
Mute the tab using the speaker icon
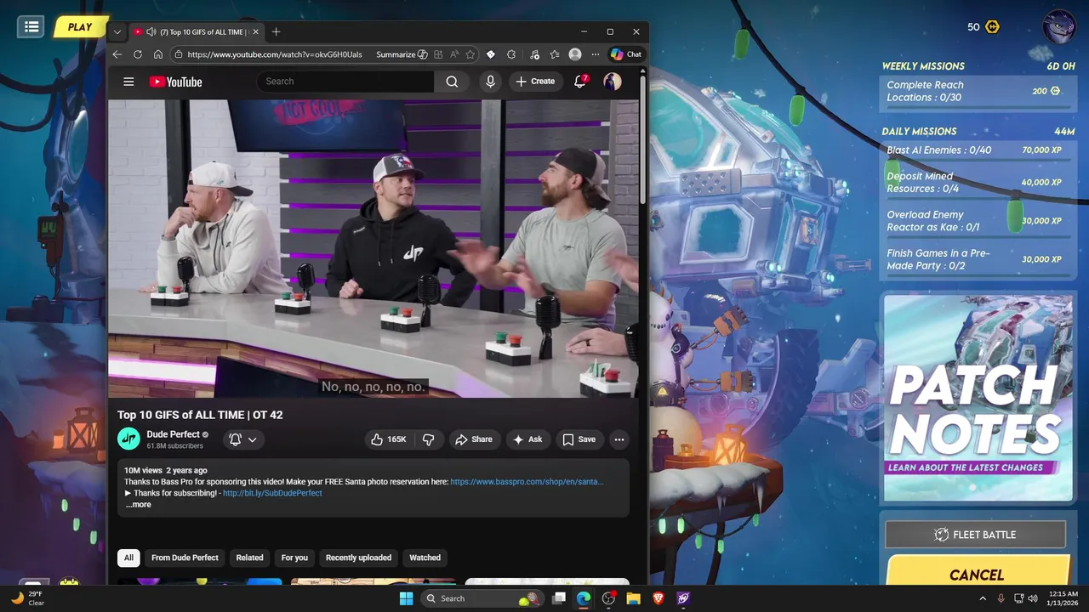coord(151,32)
